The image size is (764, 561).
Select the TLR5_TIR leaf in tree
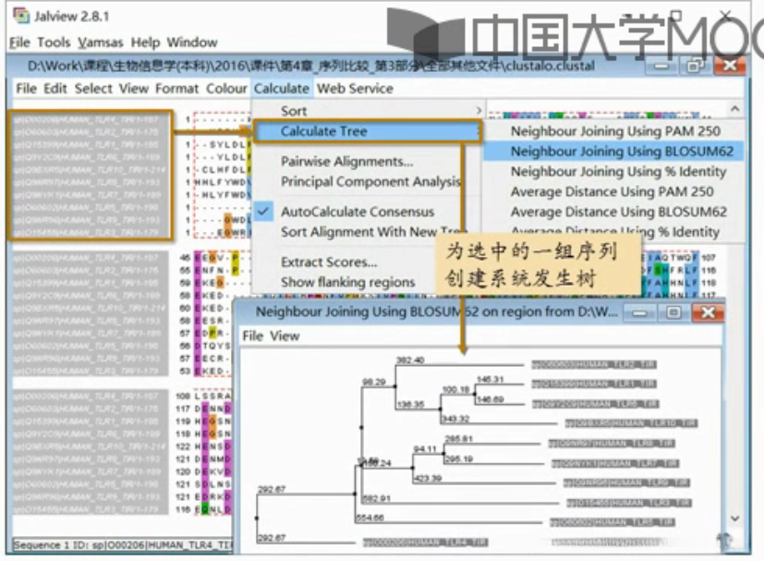[612, 522]
